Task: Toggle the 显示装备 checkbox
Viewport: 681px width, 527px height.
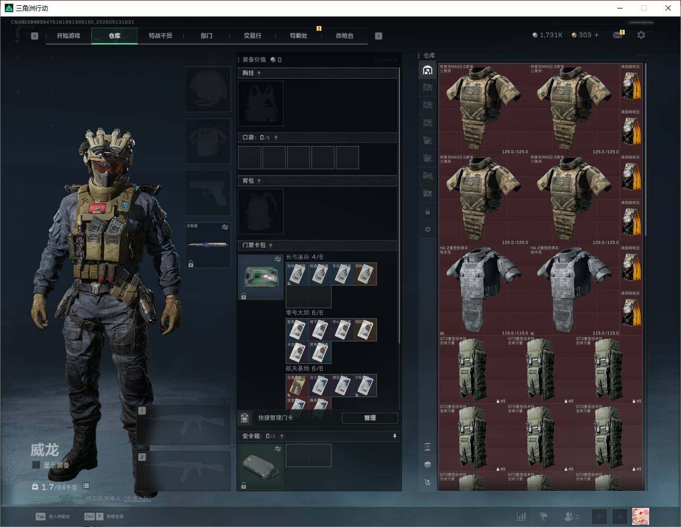Action: 36,465
